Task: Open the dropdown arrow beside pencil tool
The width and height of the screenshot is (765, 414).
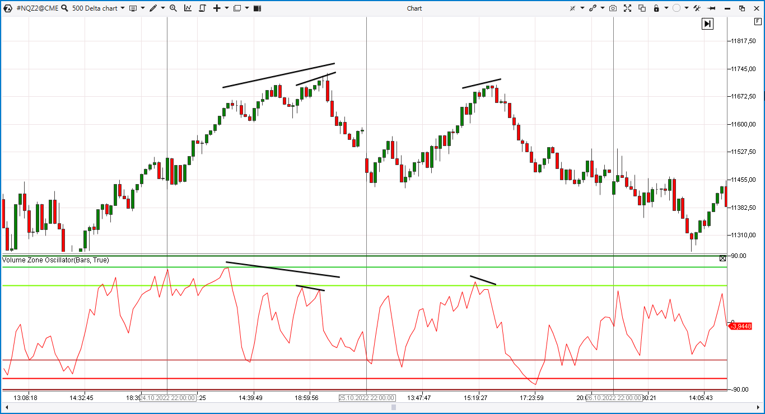Action: [163, 8]
